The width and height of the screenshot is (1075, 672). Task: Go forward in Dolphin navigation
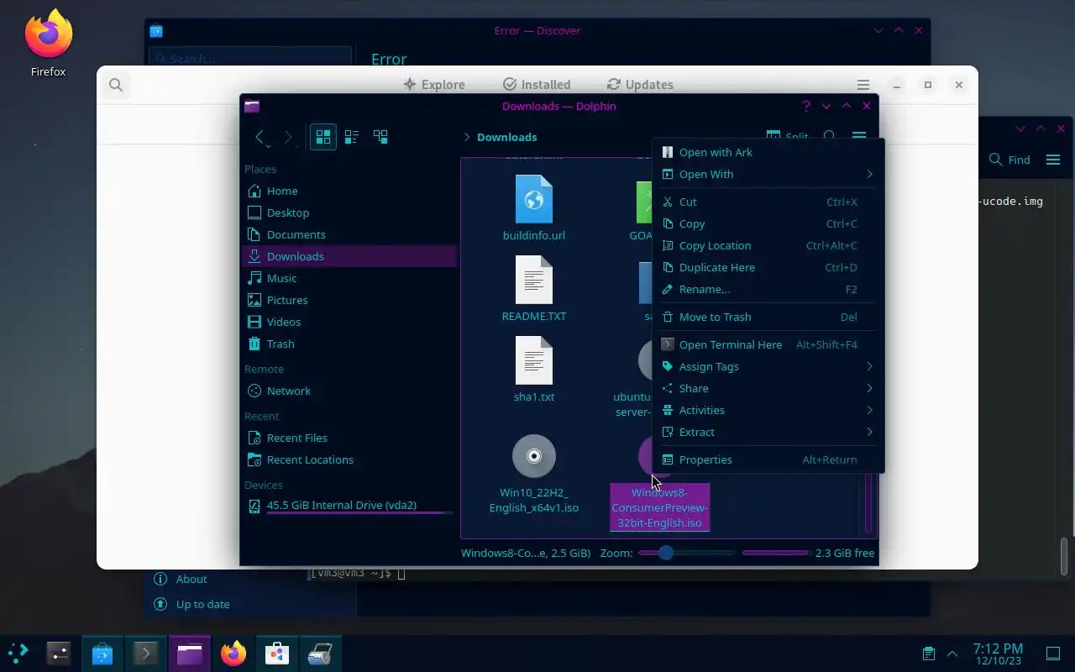pyautogui.click(x=288, y=137)
